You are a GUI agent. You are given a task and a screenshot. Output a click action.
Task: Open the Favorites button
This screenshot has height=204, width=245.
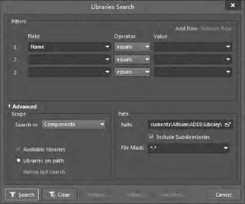pos(173,195)
